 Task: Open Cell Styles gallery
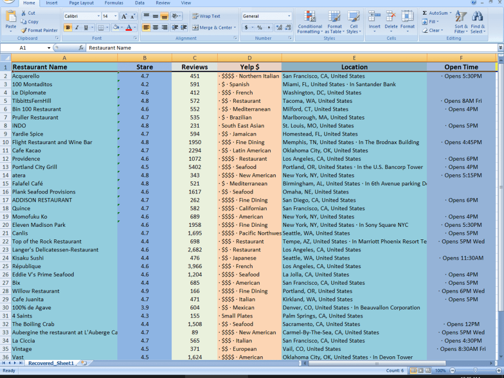click(354, 22)
